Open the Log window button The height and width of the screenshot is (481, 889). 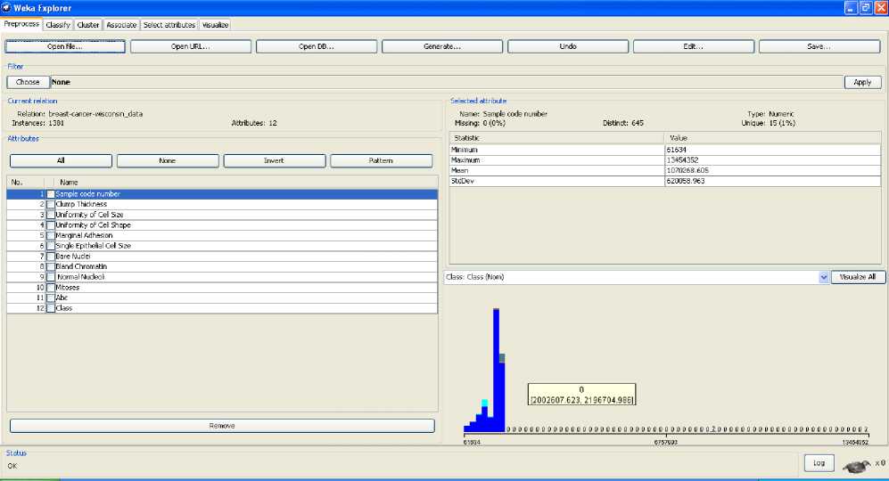pyautogui.click(x=819, y=463)
